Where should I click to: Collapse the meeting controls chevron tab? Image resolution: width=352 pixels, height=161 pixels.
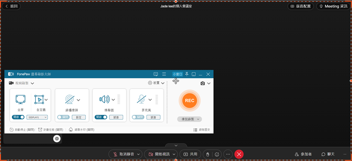pyautogui.click(x=176, y=146)
